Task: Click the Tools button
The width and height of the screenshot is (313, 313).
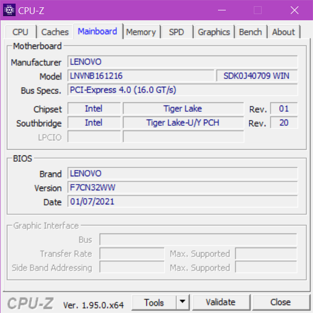Action: tap(154, 302)
